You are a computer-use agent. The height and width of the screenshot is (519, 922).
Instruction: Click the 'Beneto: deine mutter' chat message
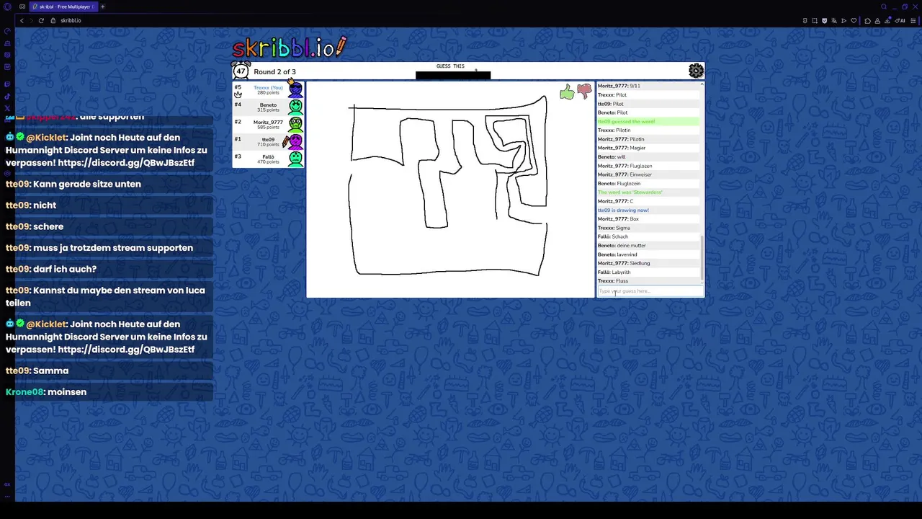648,245
